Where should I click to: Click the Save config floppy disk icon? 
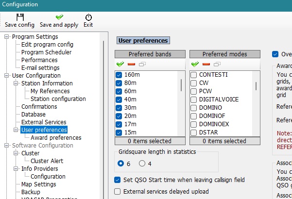20,17
